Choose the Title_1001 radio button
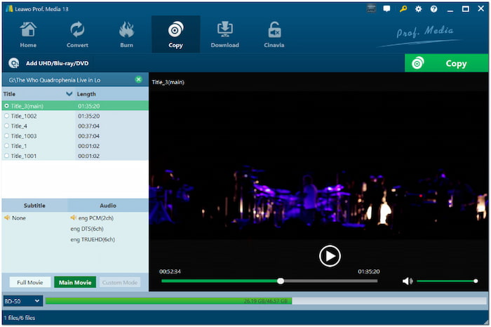 (7, 156)
